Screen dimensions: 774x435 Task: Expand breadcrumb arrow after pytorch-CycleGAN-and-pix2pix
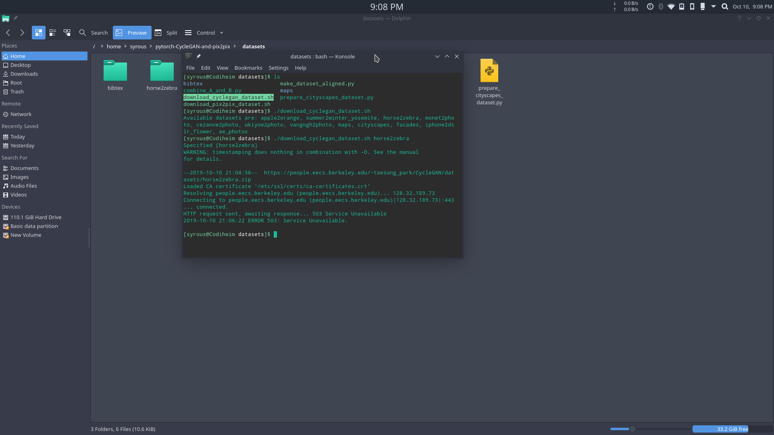235,46
